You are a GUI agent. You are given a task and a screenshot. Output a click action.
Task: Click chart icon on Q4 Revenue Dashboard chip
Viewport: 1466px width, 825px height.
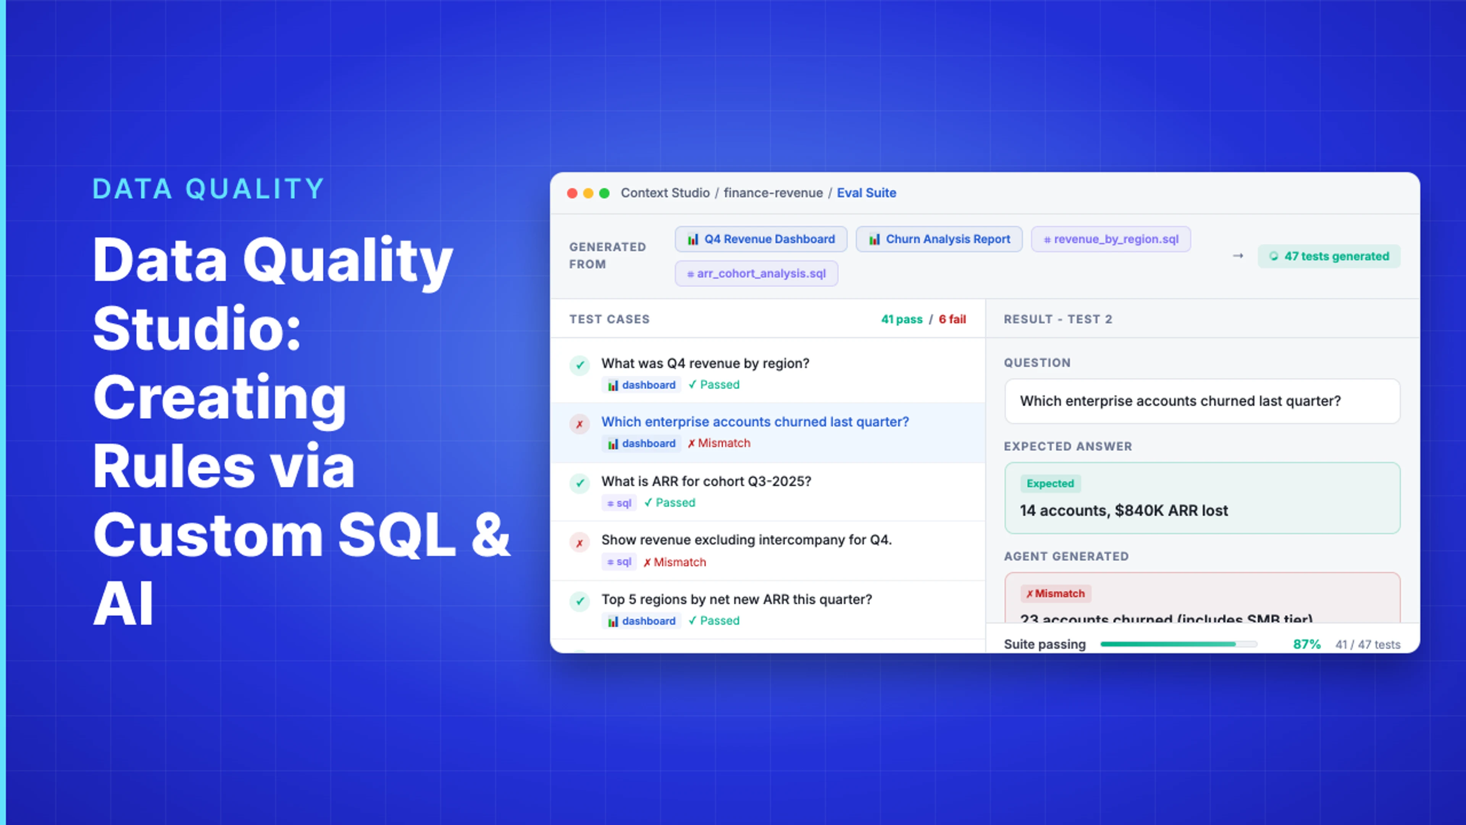point(693,239)
